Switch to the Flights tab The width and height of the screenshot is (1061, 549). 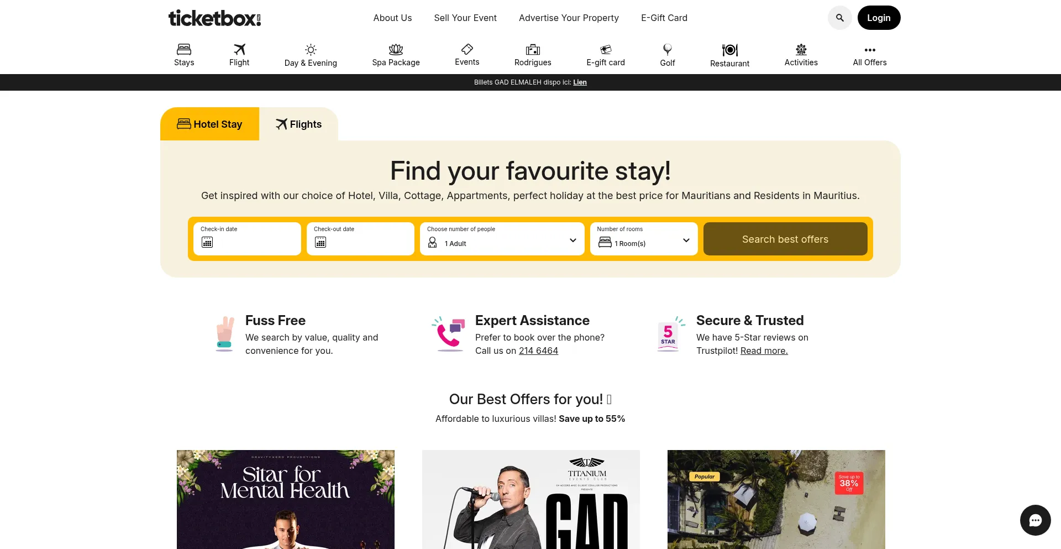pos(298,124)
